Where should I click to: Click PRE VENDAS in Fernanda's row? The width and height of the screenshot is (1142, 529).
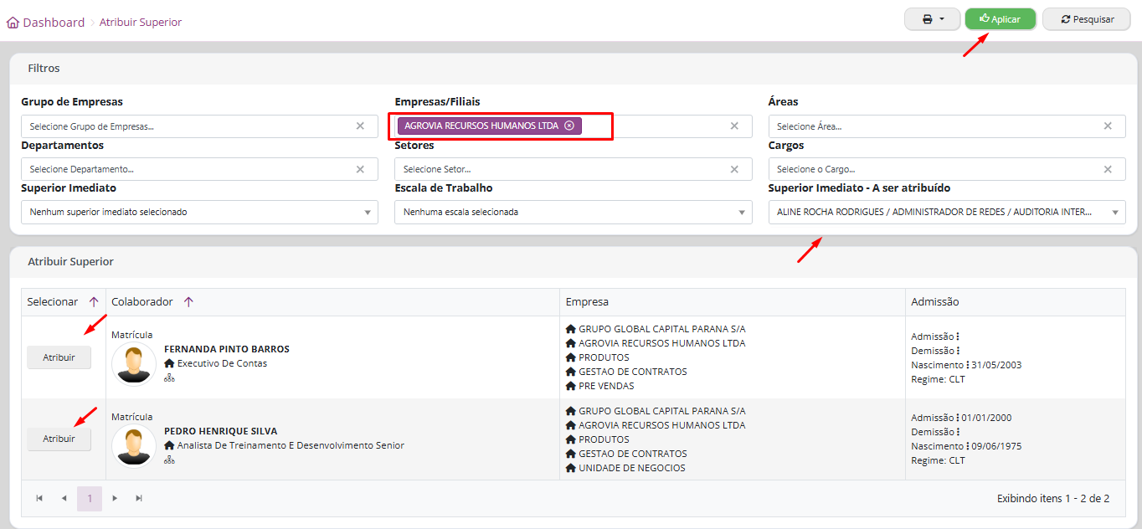point(606,387)
